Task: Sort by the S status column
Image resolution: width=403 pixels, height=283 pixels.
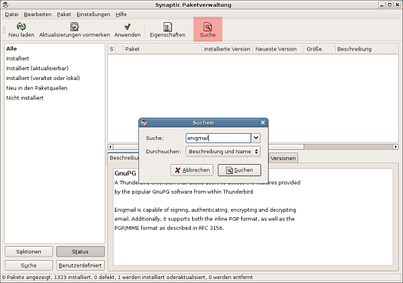Action: (x=111, y=49)
